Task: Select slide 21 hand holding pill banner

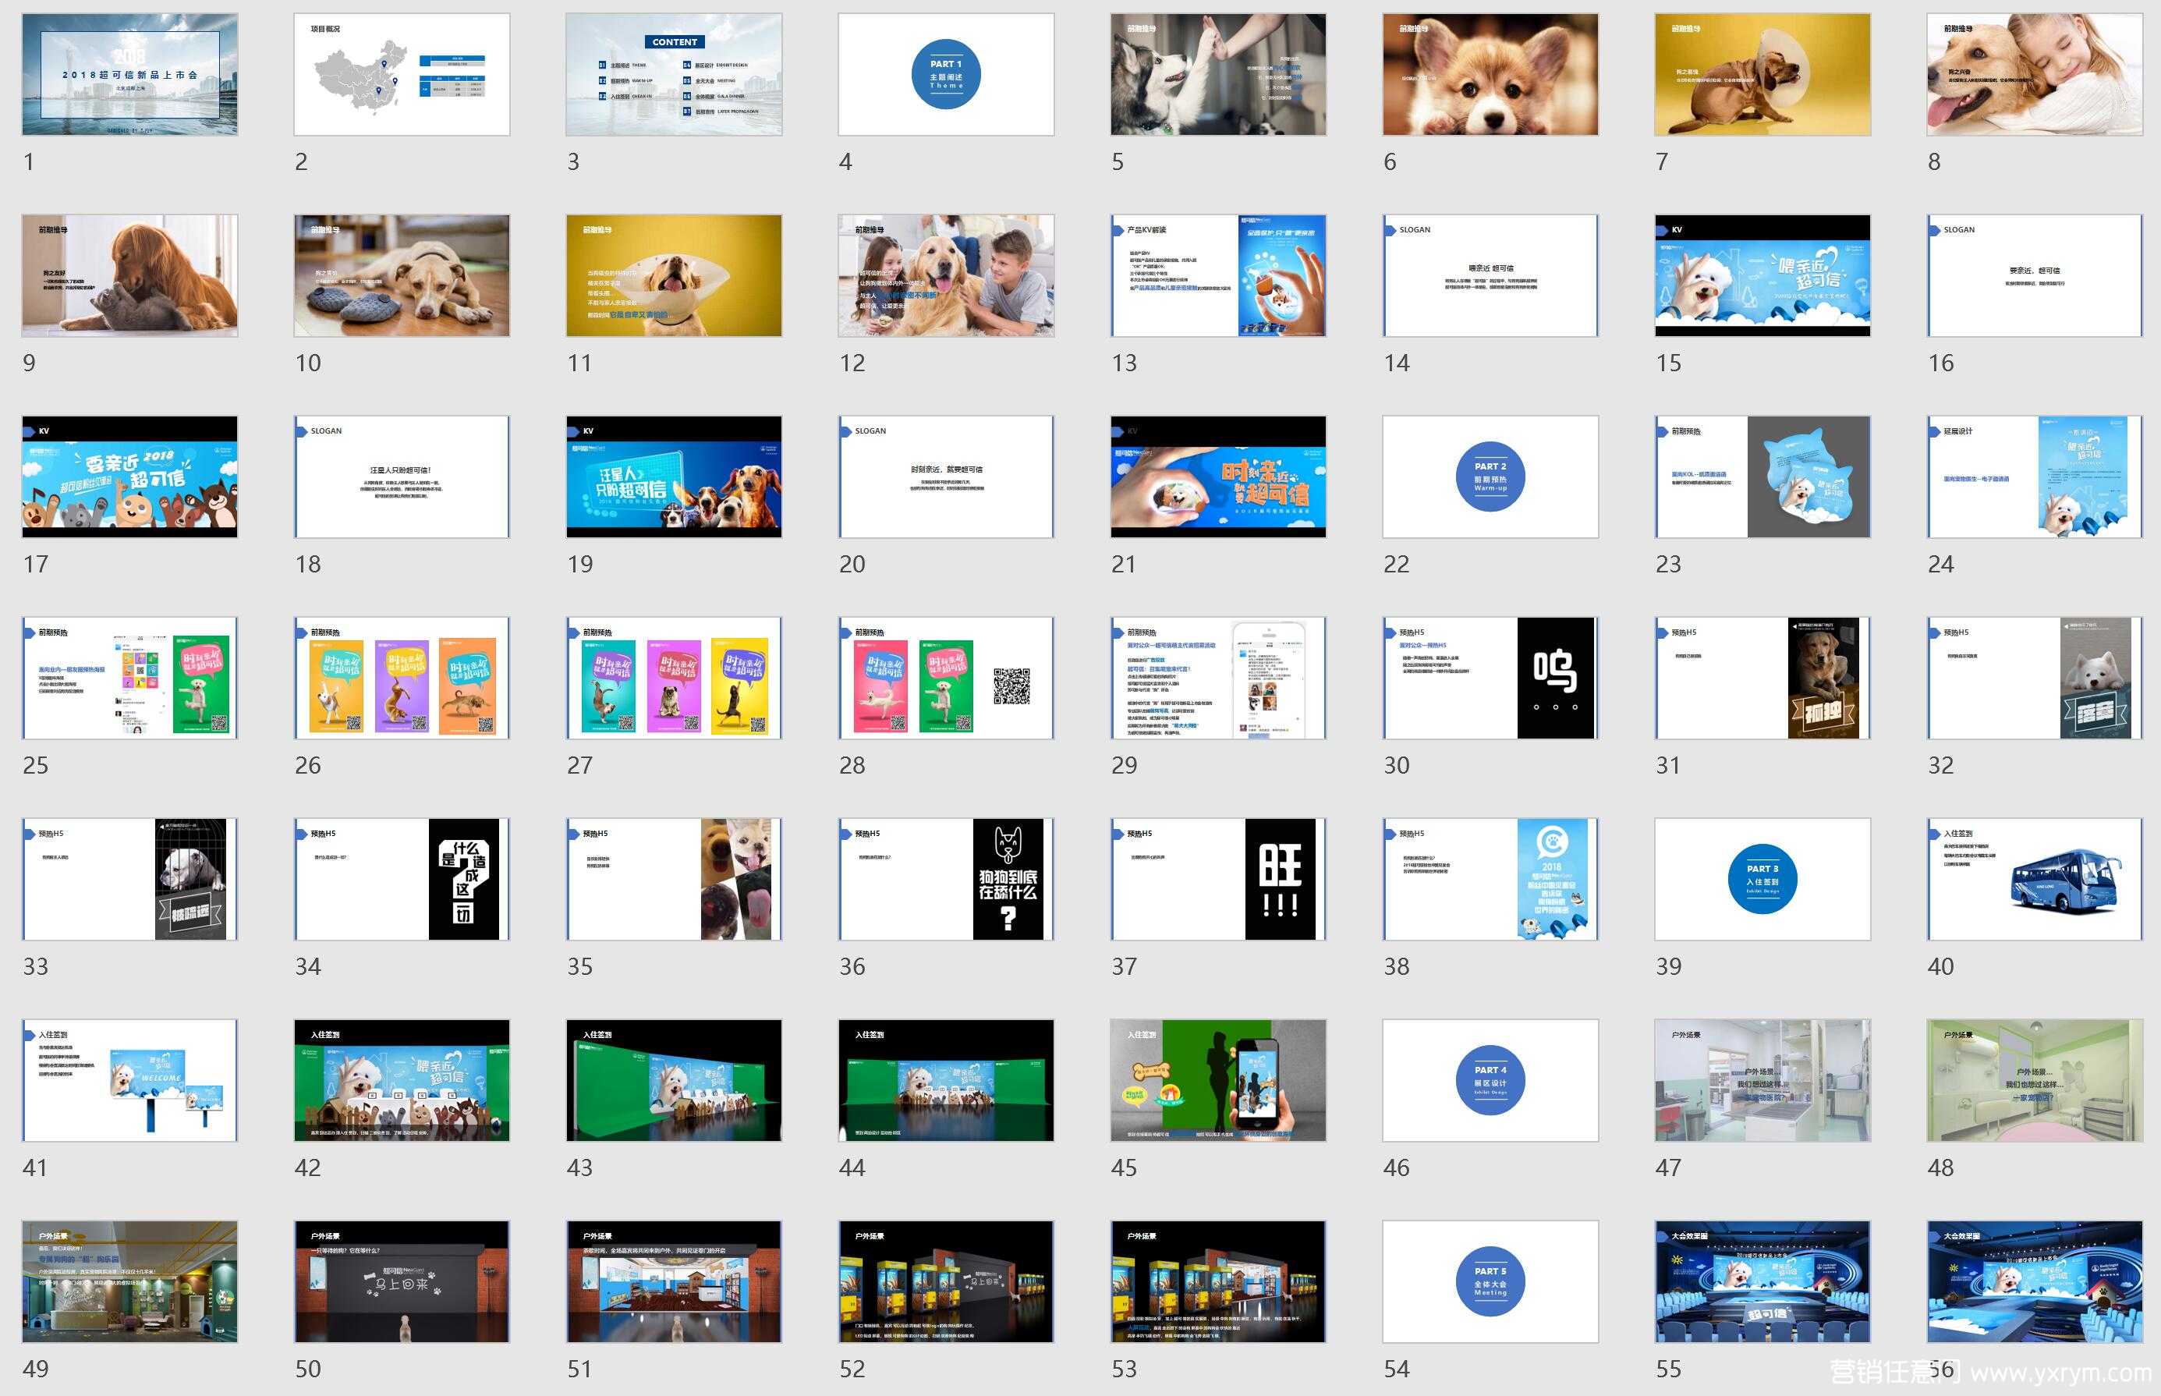Action: [x=1218, y=477]
